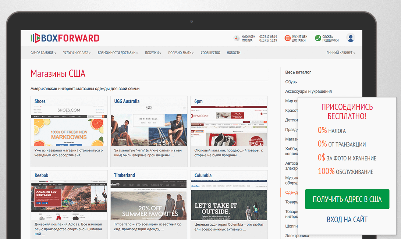Image resolution: width=401 pixels, height=239 pixels.
Task: Select the Обувь category
Action: pyautogui.click(x=291, y=82)
